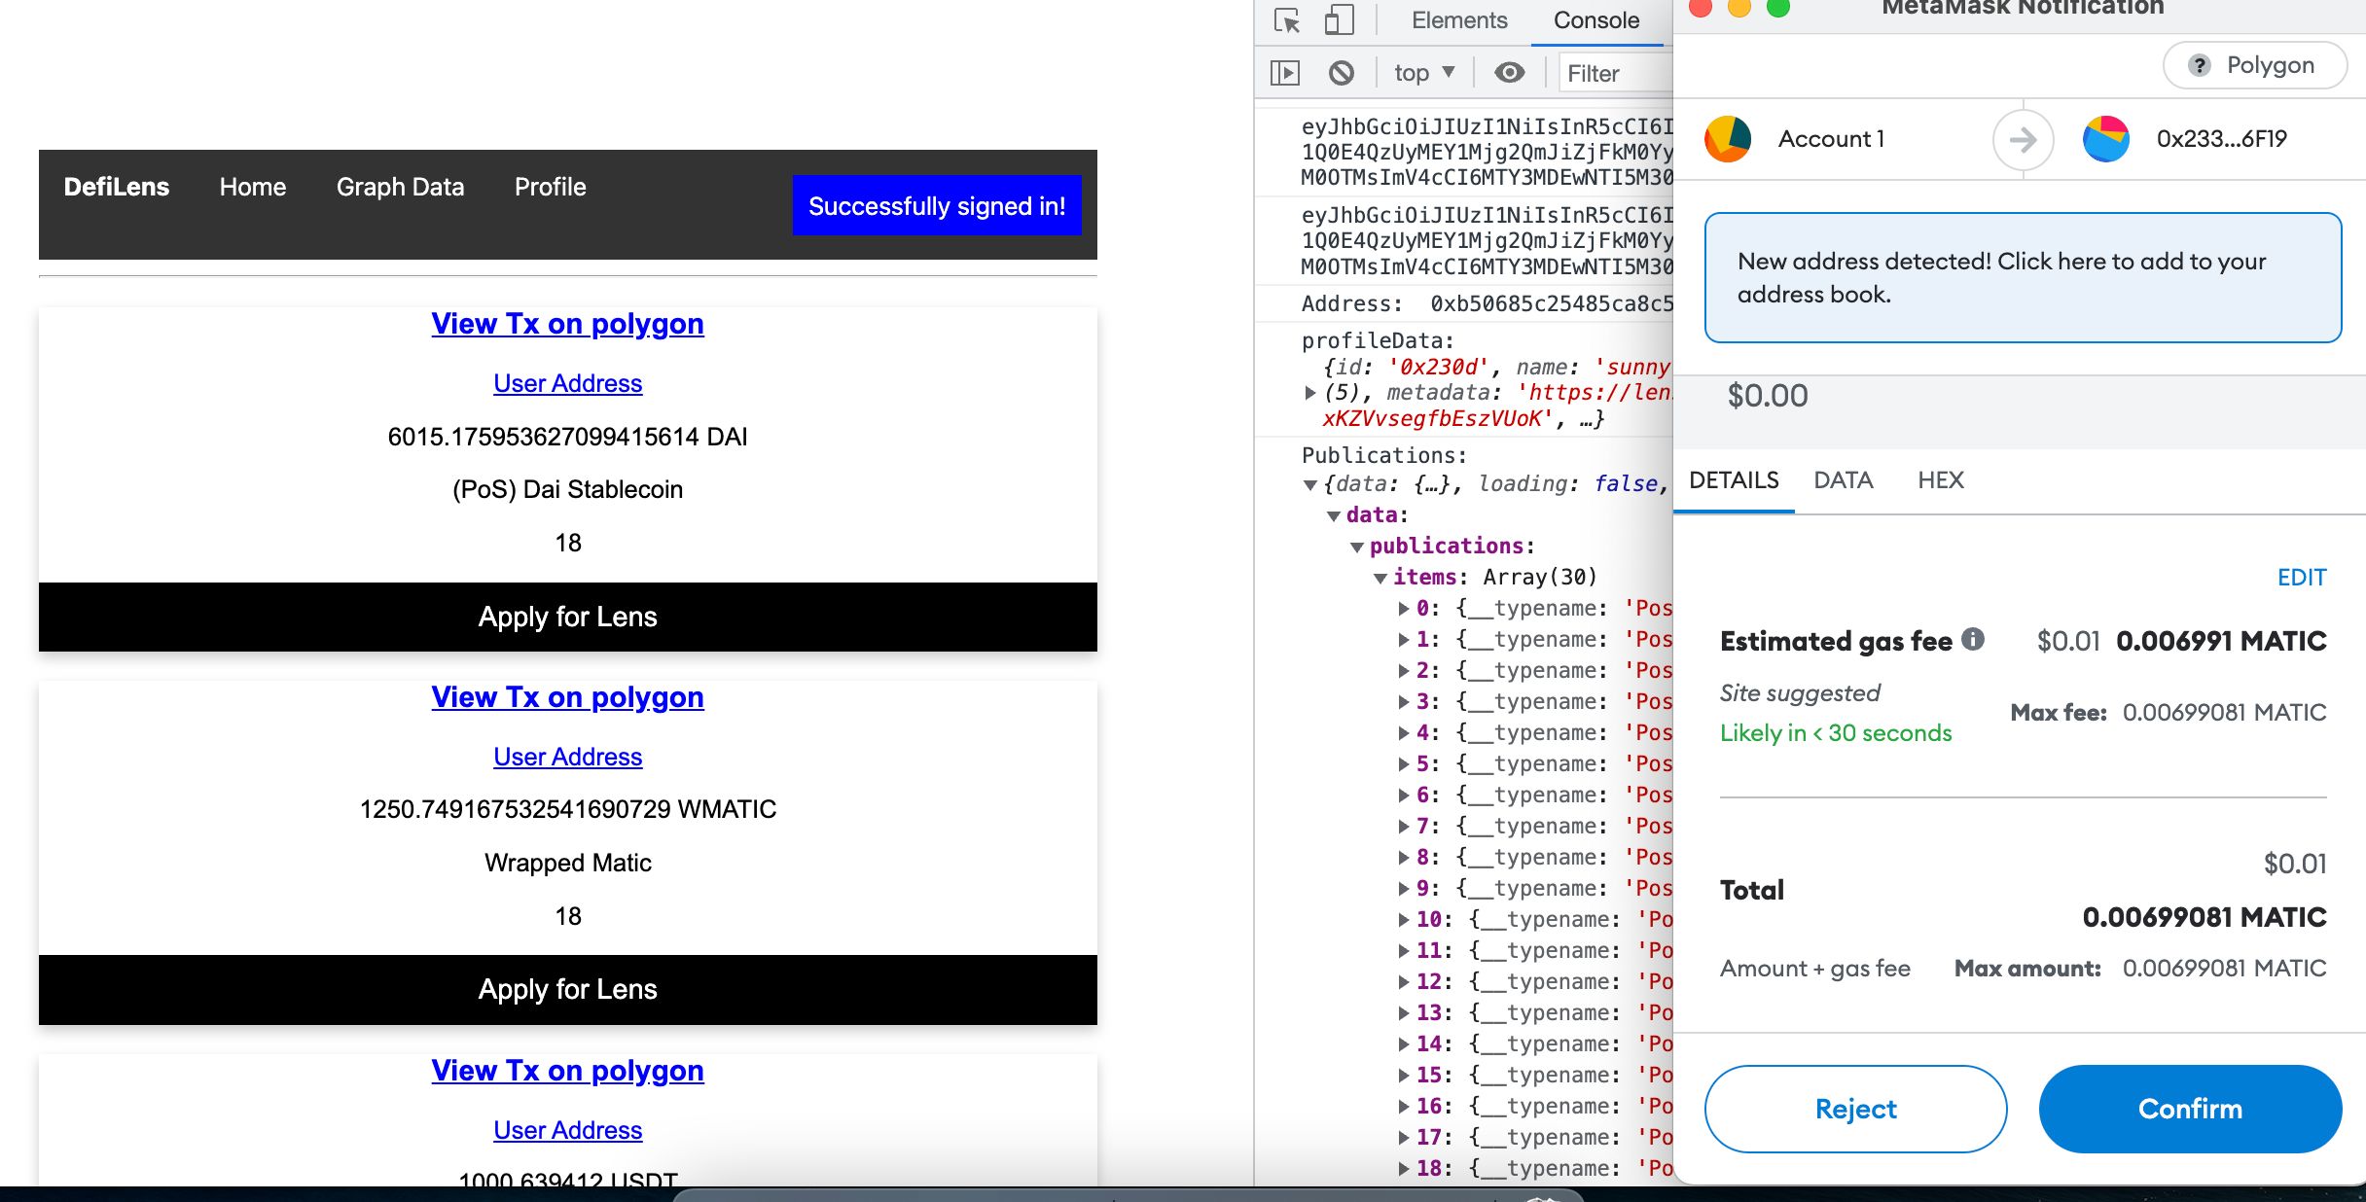Click the 0x233...6F19 recipient avatar icon

click(x=2106, y=139)
